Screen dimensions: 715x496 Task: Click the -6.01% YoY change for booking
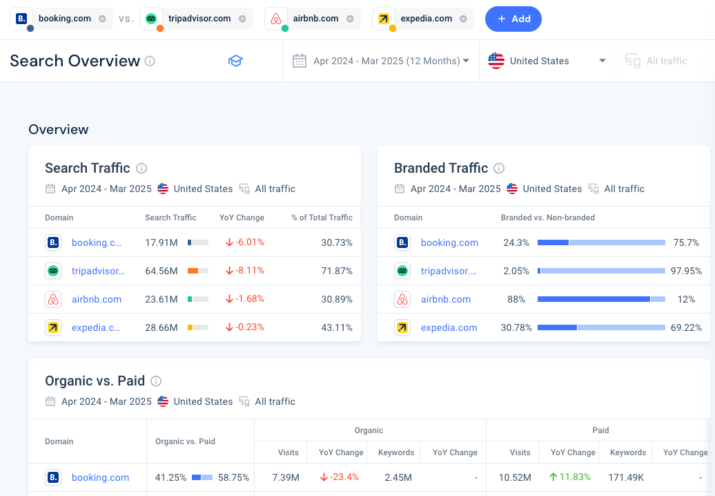tap(245, 242)
